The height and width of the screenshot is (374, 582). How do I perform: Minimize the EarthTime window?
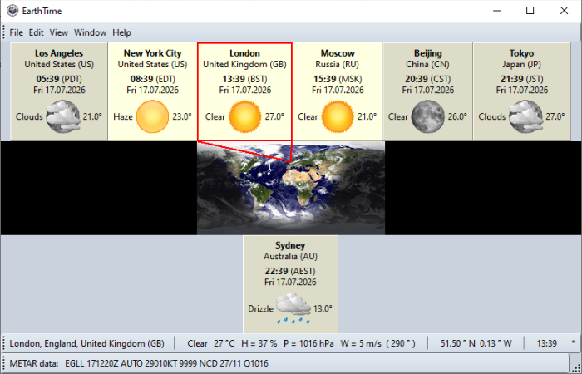[496, 10]
